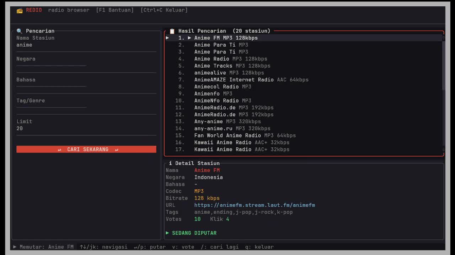Click the SEDANG DIPUTAR status text

(194, 233)
